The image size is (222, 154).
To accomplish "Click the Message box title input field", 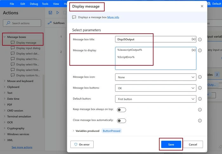I will (x=156, y=39).
